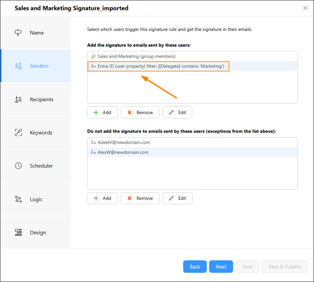Click the Senders people icon

tap(18, 66)
